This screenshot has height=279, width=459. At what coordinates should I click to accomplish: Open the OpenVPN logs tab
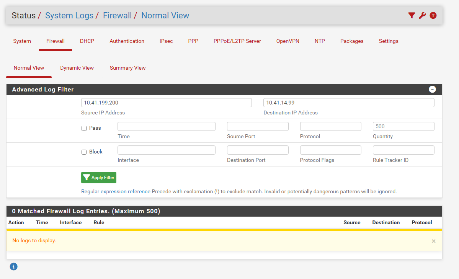coord(287,41)
